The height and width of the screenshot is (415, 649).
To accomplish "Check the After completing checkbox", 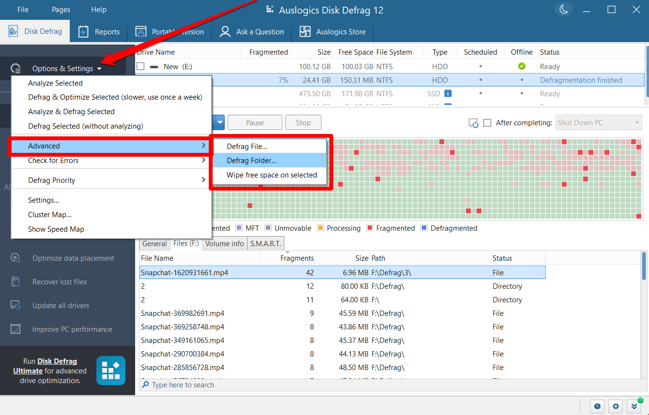I will (x=487, y=123).
